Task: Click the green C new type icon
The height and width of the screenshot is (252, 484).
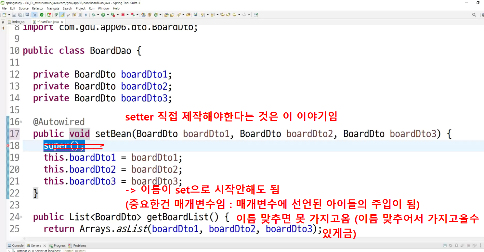Action: pyautogui.click(x=156, y=15)
